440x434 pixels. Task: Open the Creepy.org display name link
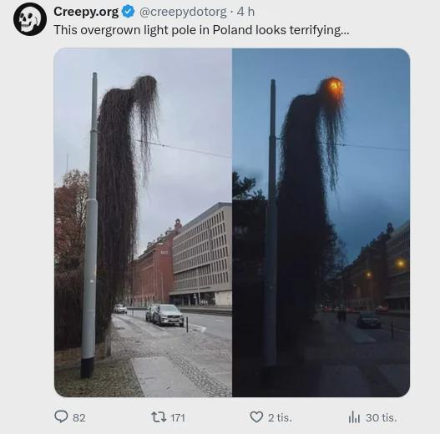coord(86,12)
